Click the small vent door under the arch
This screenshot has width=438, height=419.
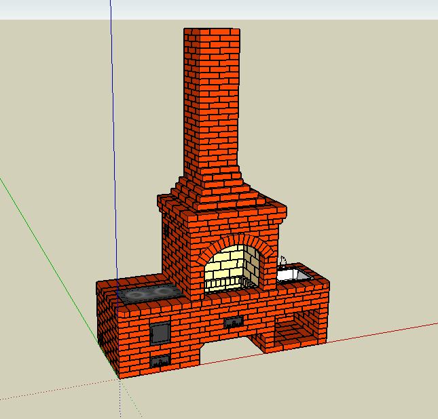(234, 322)
